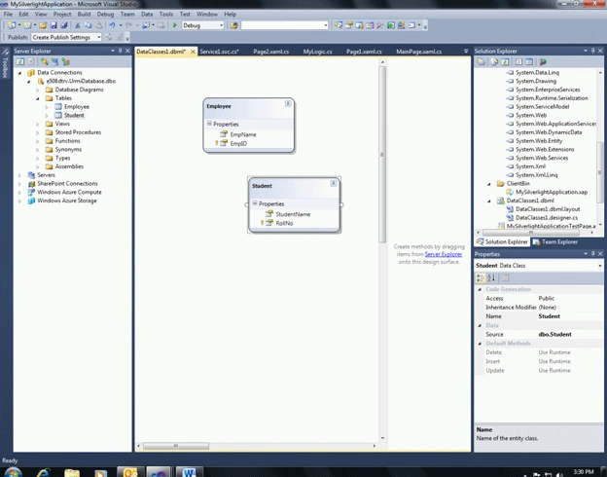Click the Windows Start button

tap(13, 472)
